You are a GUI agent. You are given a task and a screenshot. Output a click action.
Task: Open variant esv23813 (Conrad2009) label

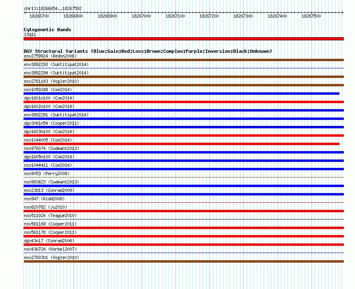point(49,190)
